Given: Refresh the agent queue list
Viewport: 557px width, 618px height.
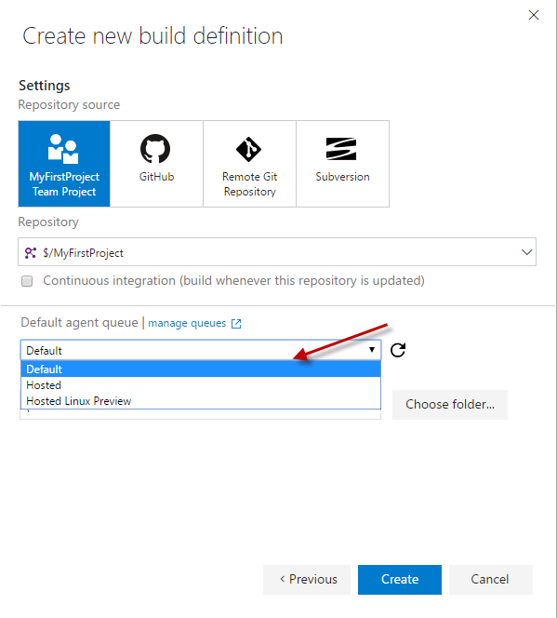Looking at the screenshot, I should pos(398,350).
